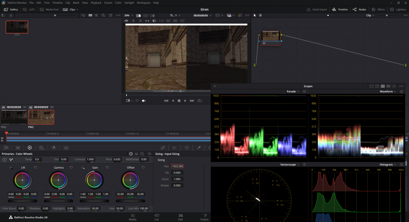
Task: Switch gallery to grid view
Action: (90, 16)
